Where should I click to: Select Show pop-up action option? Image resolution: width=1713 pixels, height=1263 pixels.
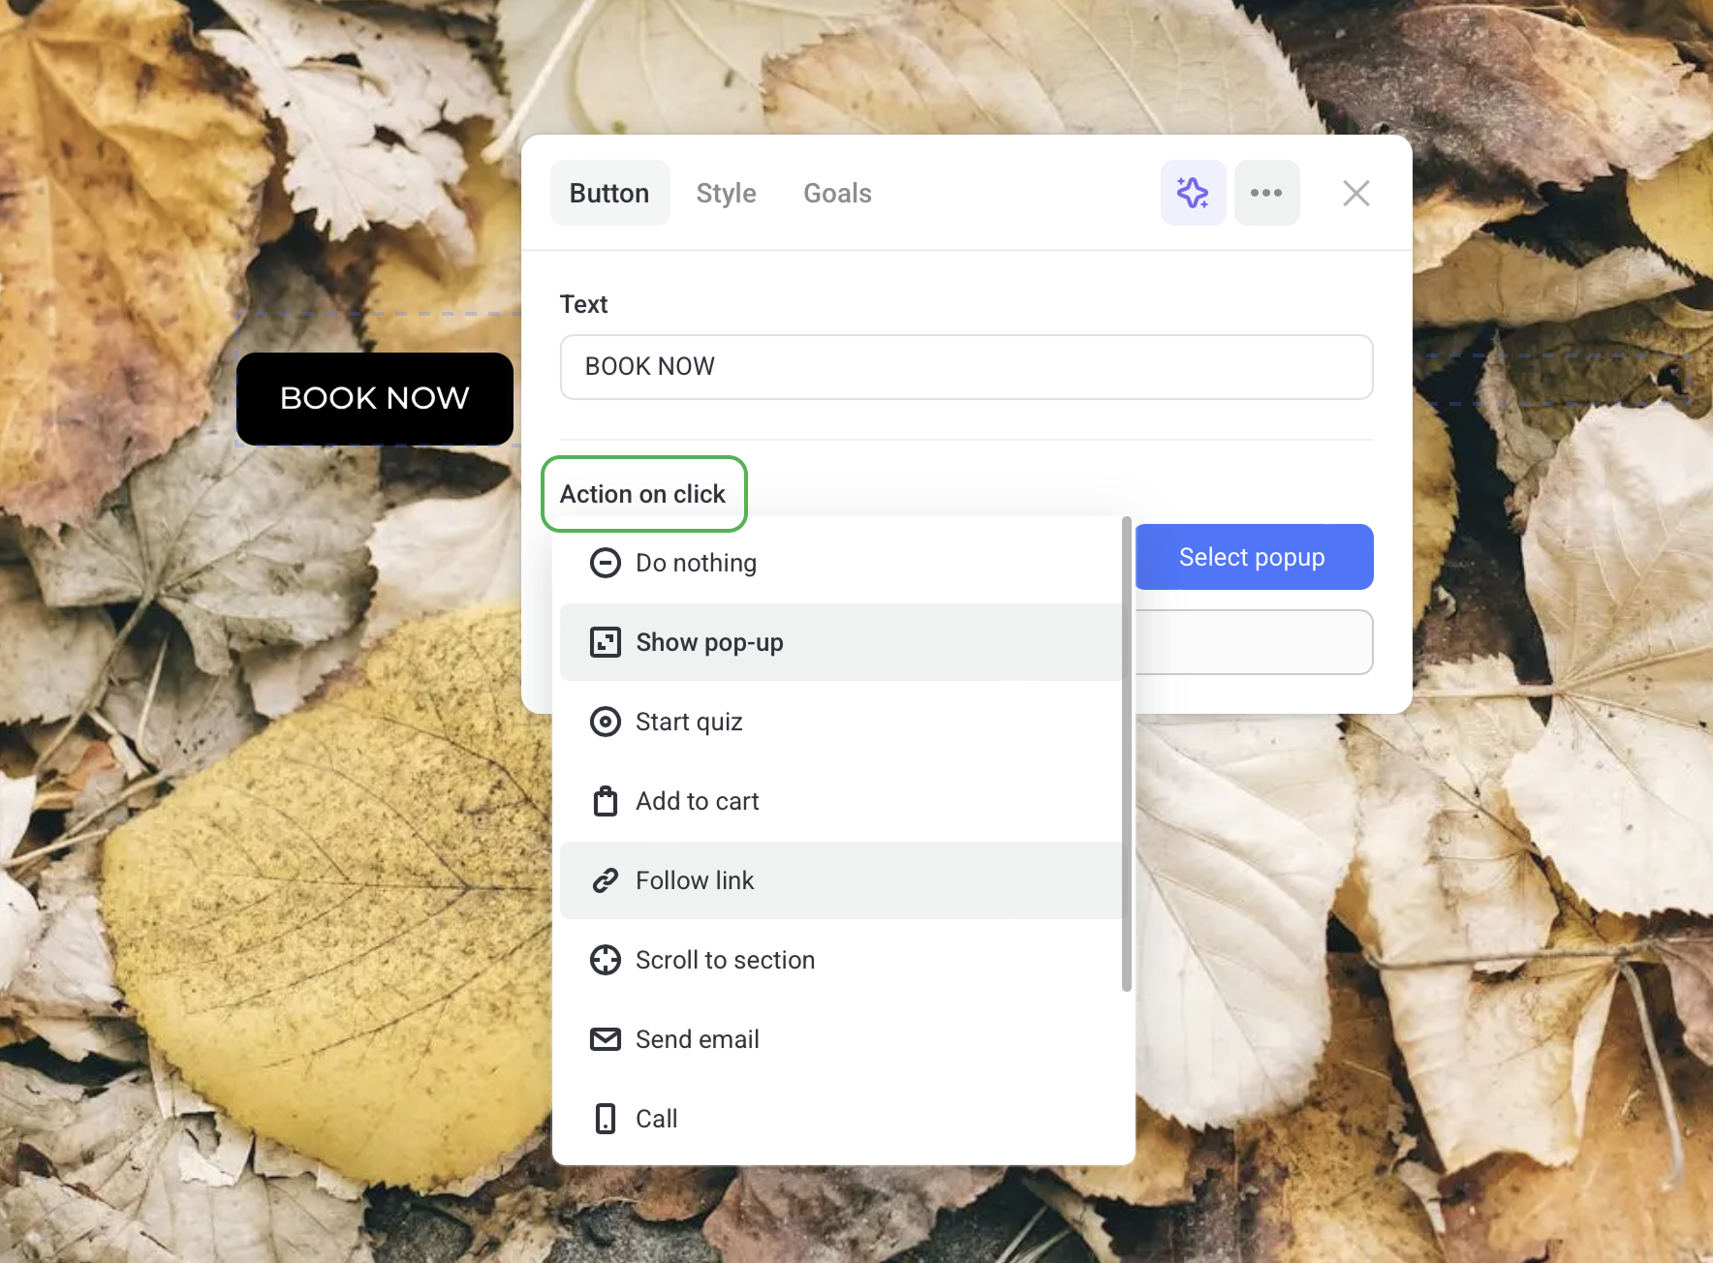pos(709,642)
